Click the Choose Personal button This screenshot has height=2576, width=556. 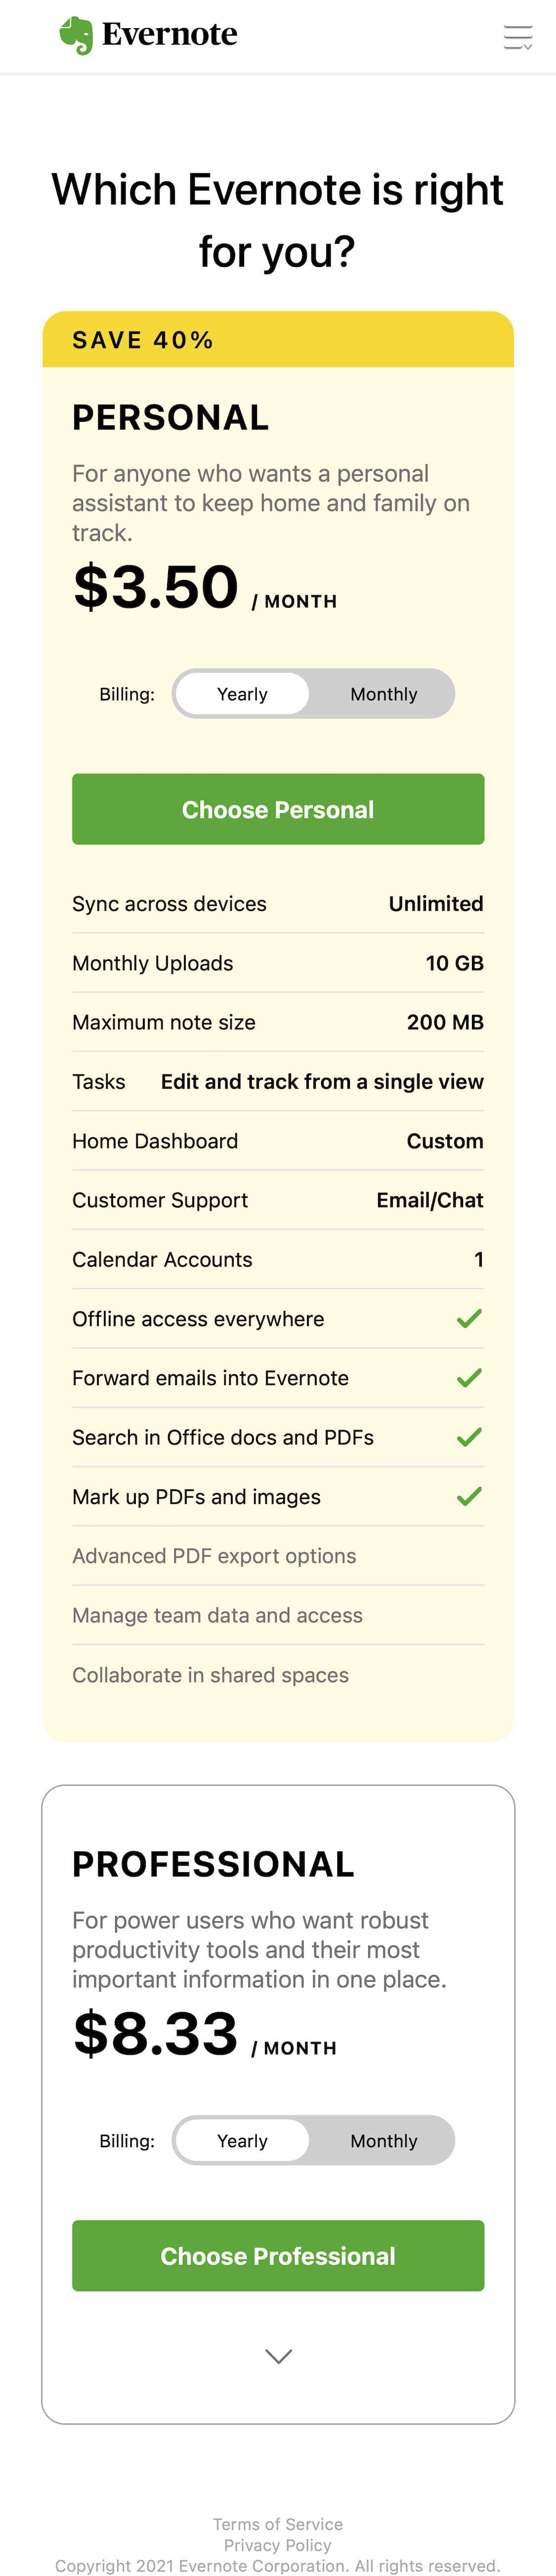click(278, 809)
